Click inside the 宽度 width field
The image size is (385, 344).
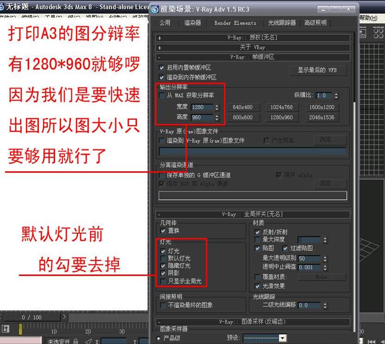pyautogui.click(x=201, y=108)
